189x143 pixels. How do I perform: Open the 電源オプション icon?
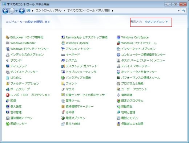click(63, 118)
